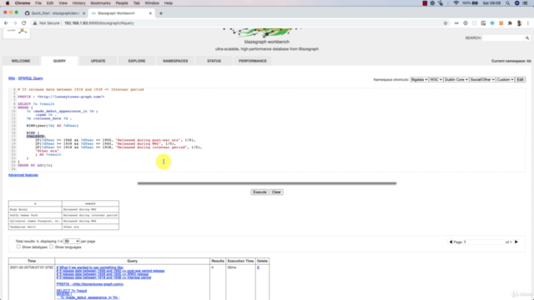Screen dimensions: 534x300
Task: Reload the Blazegraph page
Action: coord(24,23)
